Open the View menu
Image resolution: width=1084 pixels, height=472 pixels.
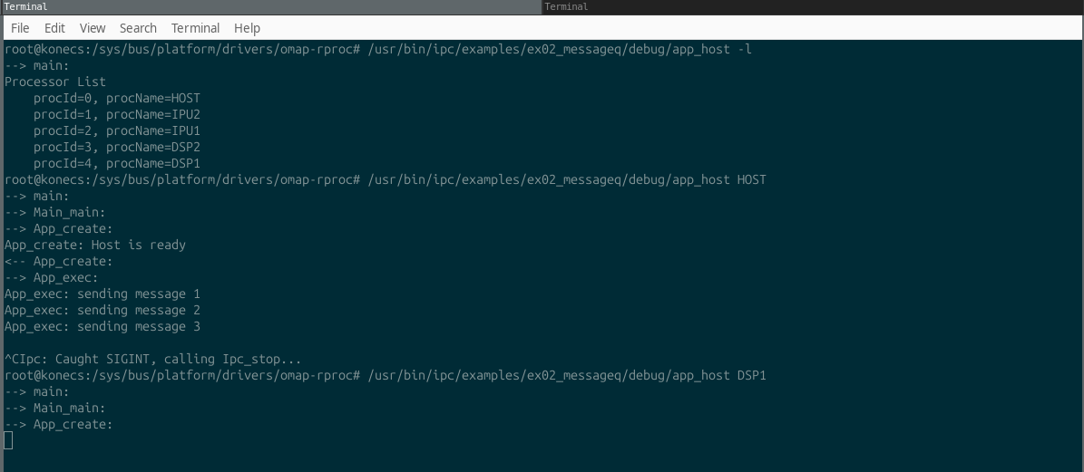coord(92,28)
